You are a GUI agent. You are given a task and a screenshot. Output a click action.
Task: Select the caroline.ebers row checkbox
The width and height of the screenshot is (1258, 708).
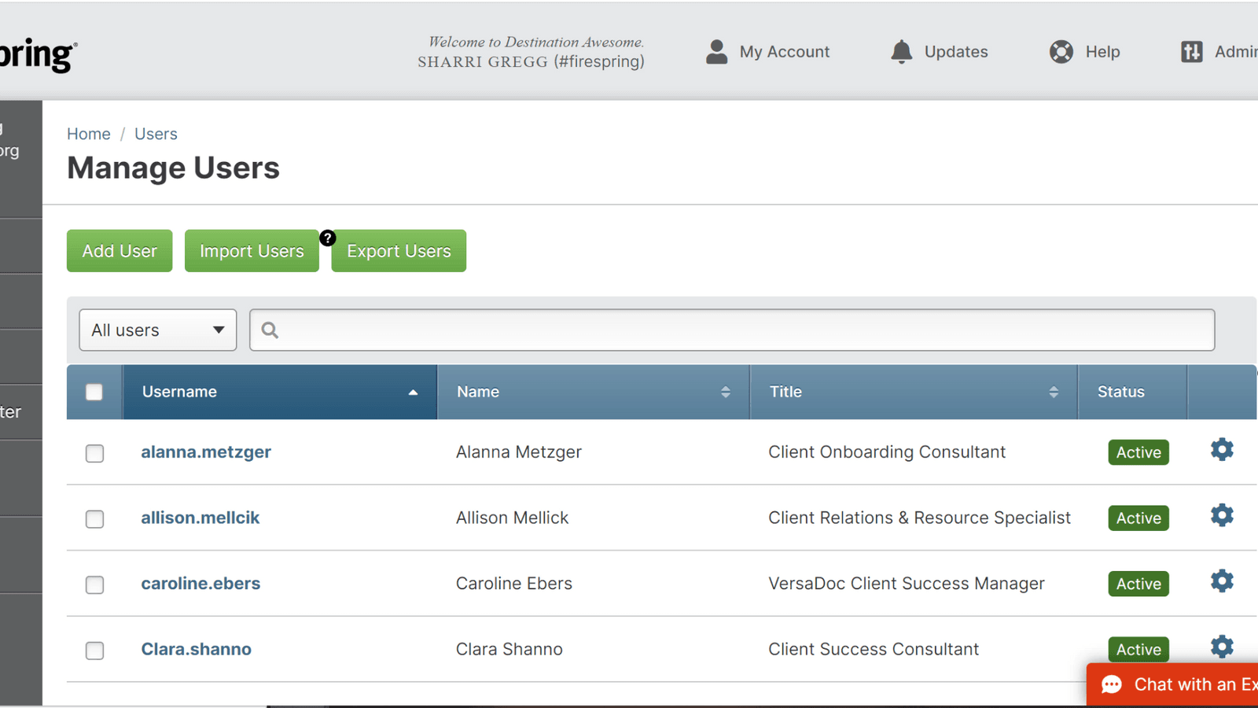pyautogui.click(x=94, y=584)
